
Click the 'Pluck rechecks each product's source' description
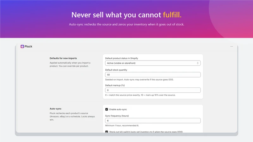[72, 116]
